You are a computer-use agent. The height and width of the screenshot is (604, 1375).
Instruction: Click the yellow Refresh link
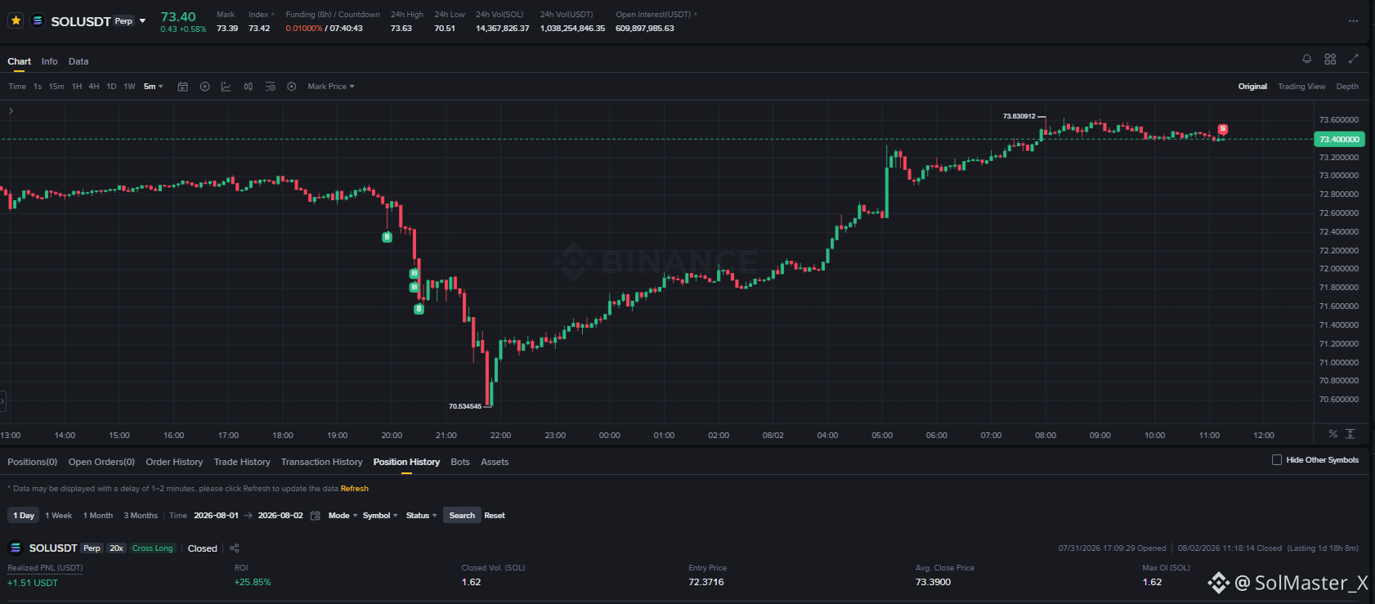click(355, 489)
